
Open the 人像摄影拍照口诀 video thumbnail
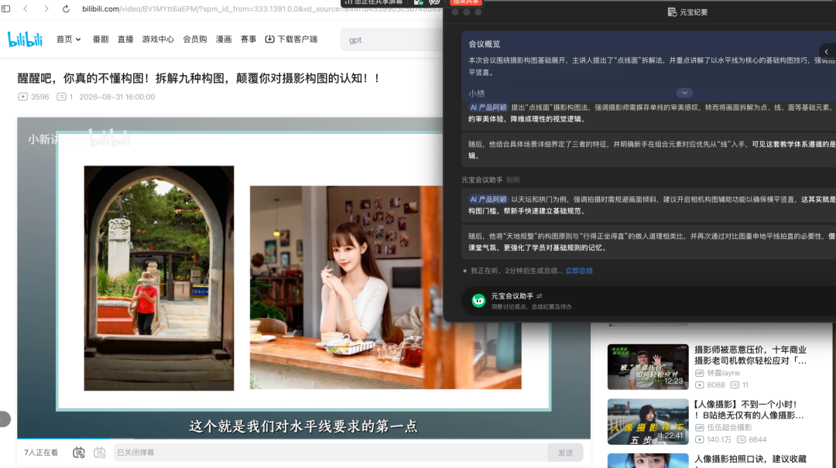coord(648,460)
